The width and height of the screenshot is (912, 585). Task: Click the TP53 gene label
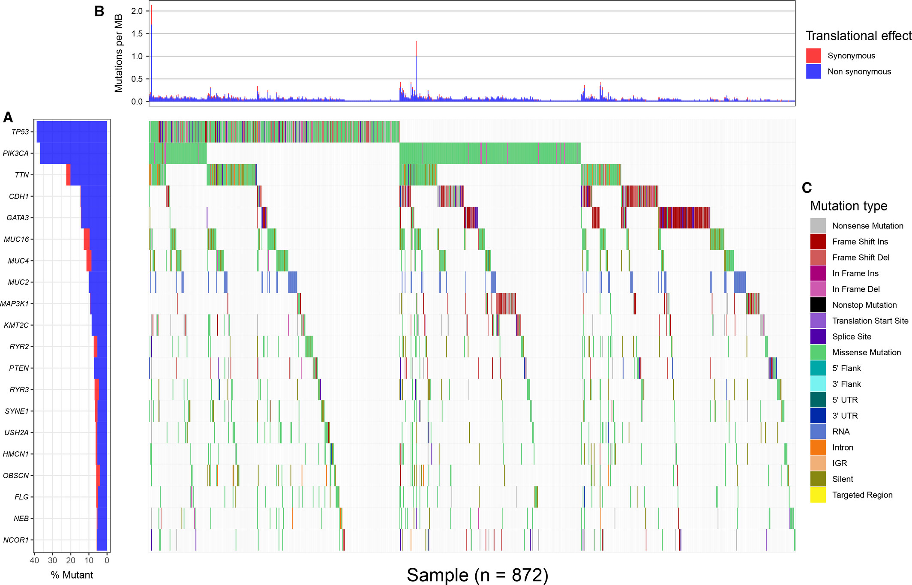pos(20,132)
